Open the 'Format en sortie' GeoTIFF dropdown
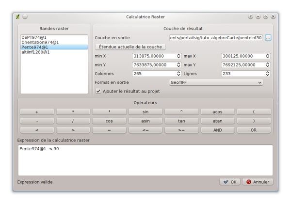Screen dimensions: 291x204 [x=216, y=82]
